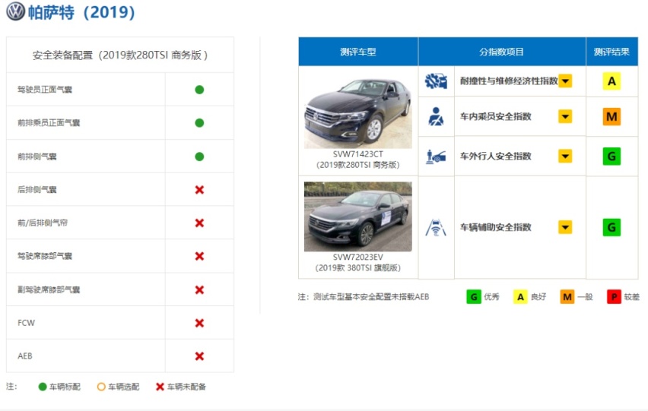Click the yellow A rating for 耐撞性
Screen dimensions: 648x411
(611, 81)
